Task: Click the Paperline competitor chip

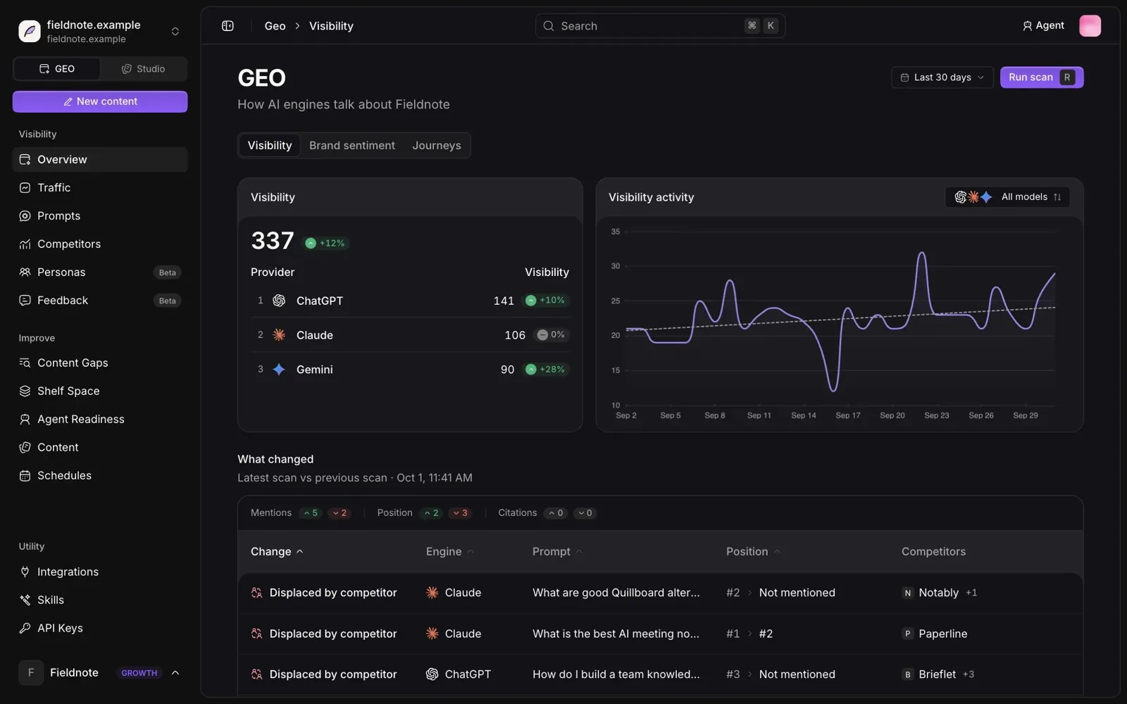Action: [935, 634]
